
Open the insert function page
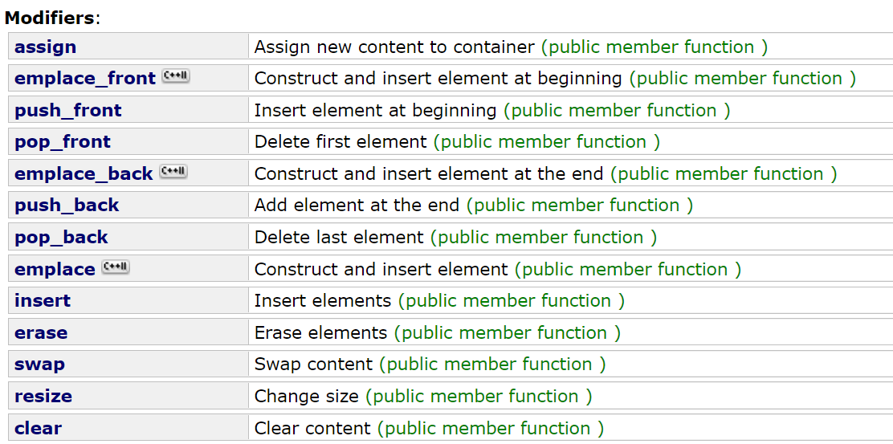(43, 301)
